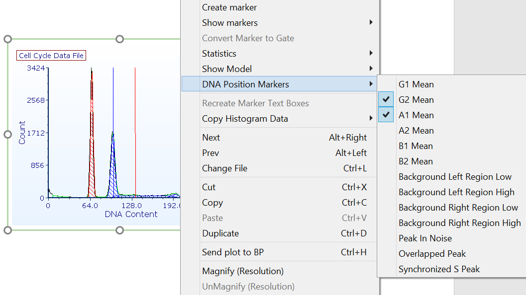Screen dimensions: 526x295
Task: Click Magnify (Resolution) menu entry
Action: pyautogui.click(x=243, y=271)
